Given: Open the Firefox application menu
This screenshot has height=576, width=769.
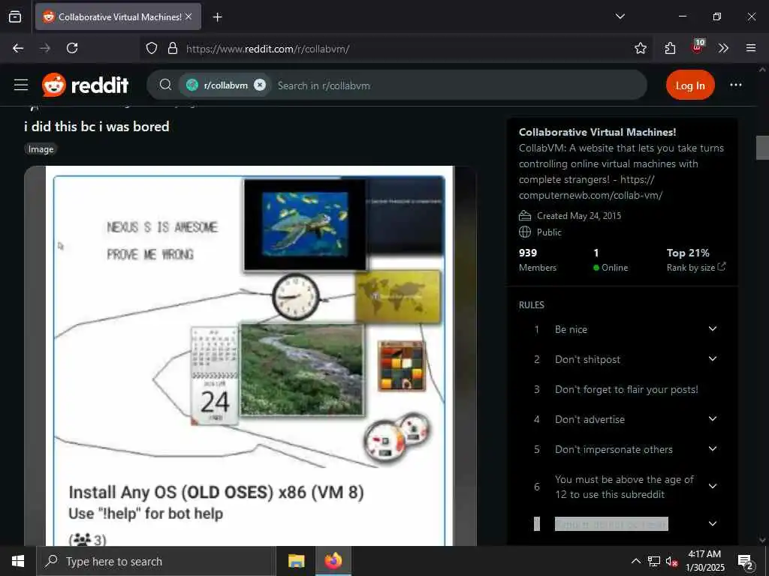Looking at the screenshot, I should coord(751,48).
